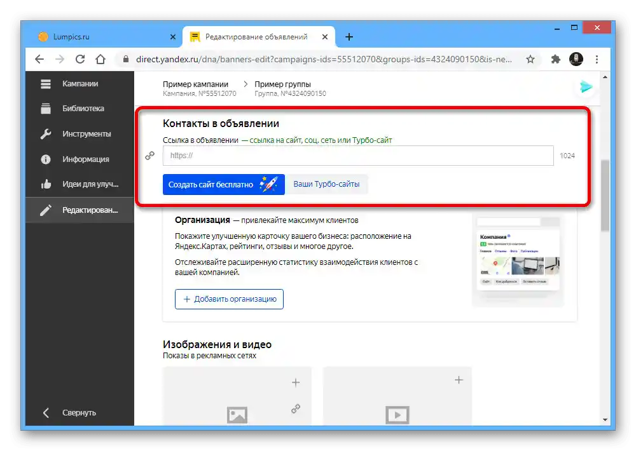
Task: Click the link chain icon beside URL field
Action: pos(149,156)
